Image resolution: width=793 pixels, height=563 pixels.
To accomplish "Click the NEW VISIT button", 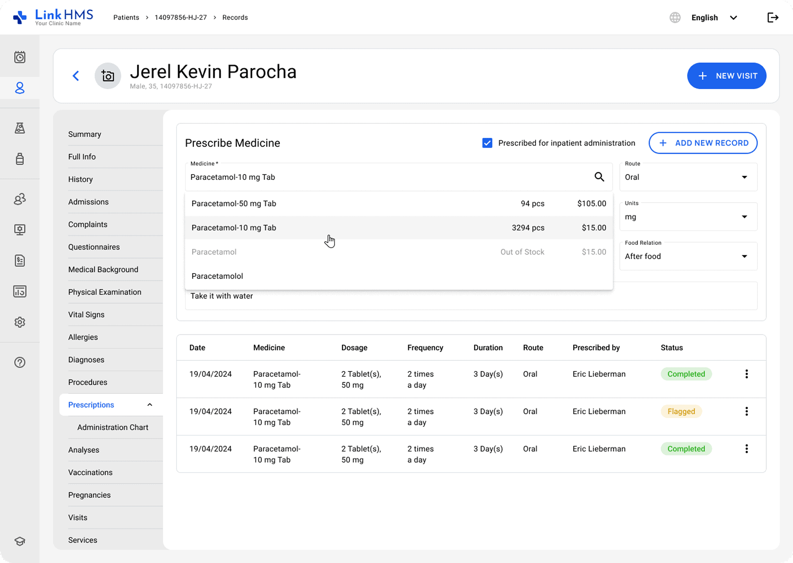I will [x=726, y=76].
